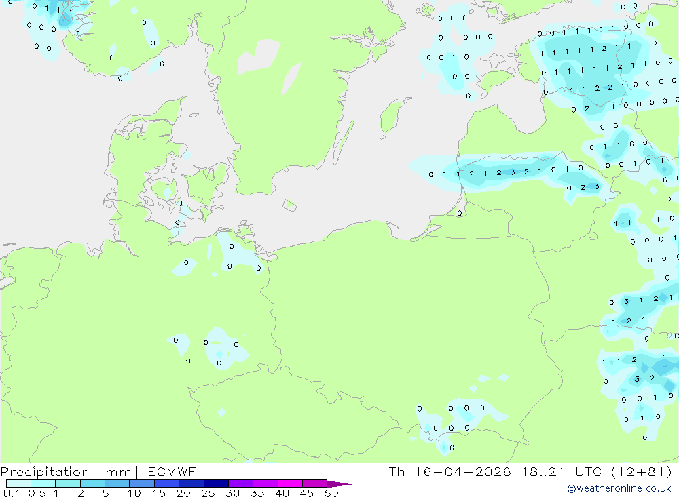Select the "10" legend scale value
Screen dimensions: 679x497
tap(134, 493)
